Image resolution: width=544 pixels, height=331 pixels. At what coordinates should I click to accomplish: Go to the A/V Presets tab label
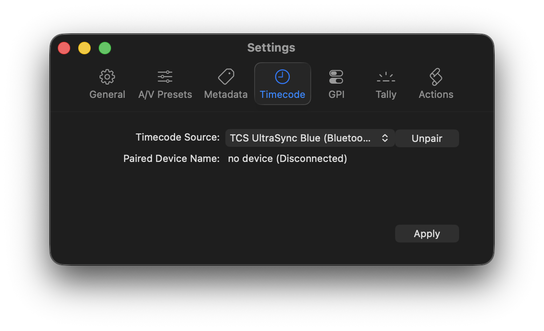pyautogui.click(x=165, y=94)
